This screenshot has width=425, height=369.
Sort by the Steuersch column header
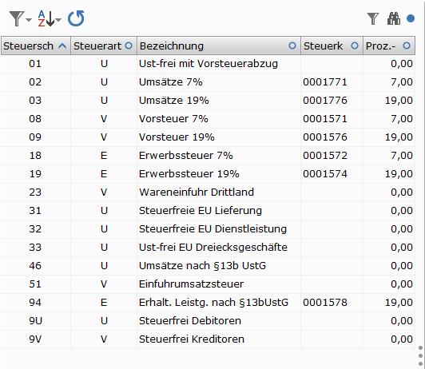pyautogui.click(x=35, y=46)
